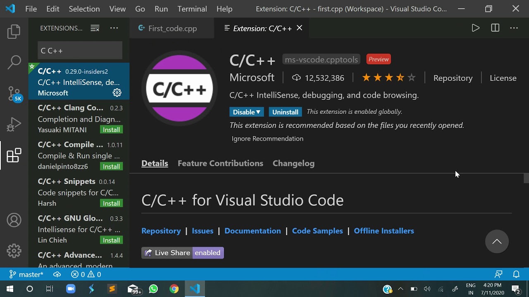
Task: Click Ignore Recommendation
Action: (267, 139)
